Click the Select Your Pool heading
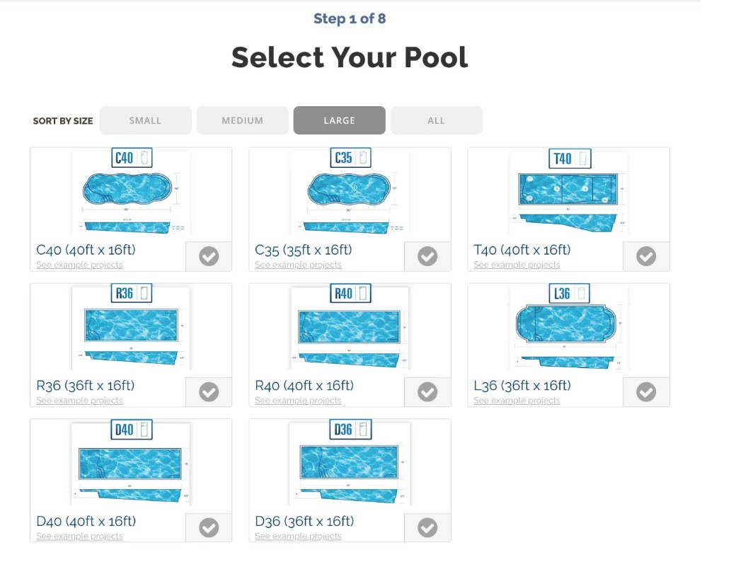 coord(350,57)
